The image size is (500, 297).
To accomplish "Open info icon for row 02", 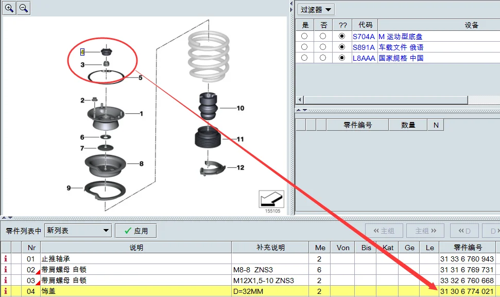I will pos(6,270).
